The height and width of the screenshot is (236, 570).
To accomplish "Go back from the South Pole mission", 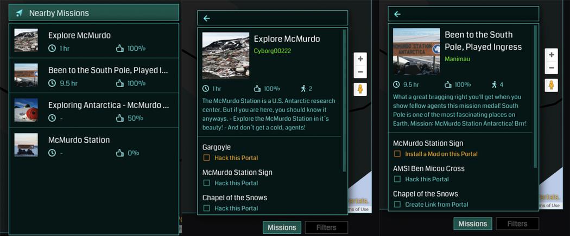I will coord(397,14).
